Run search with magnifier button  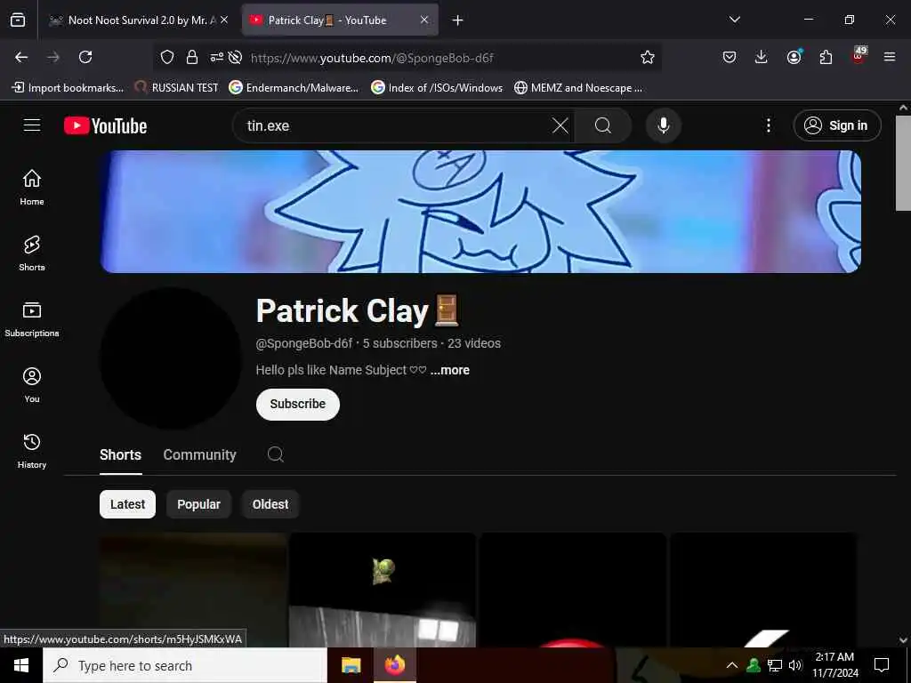tap(603, 125)
